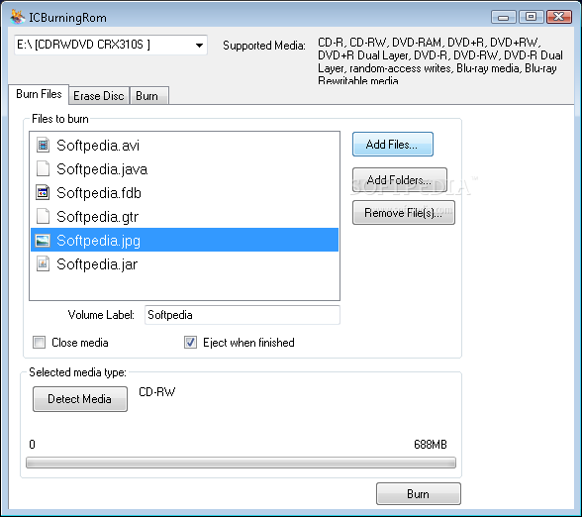Select Softpedia.gtr in files list
582x517 pixels.
point(184,217)
